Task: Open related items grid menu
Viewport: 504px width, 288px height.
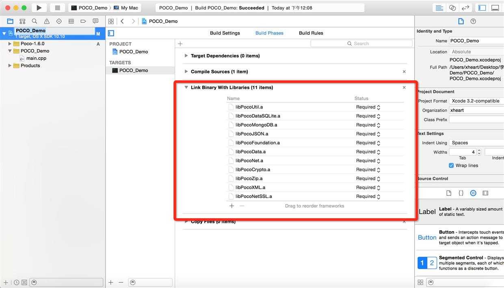Action: 111,21
